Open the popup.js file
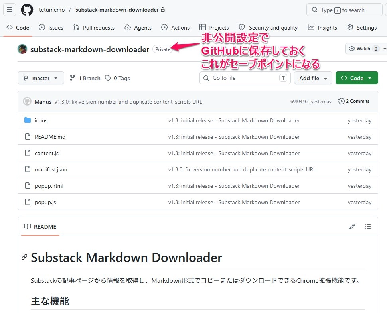This screenshot has width=387, height=313. coord(45,202)
